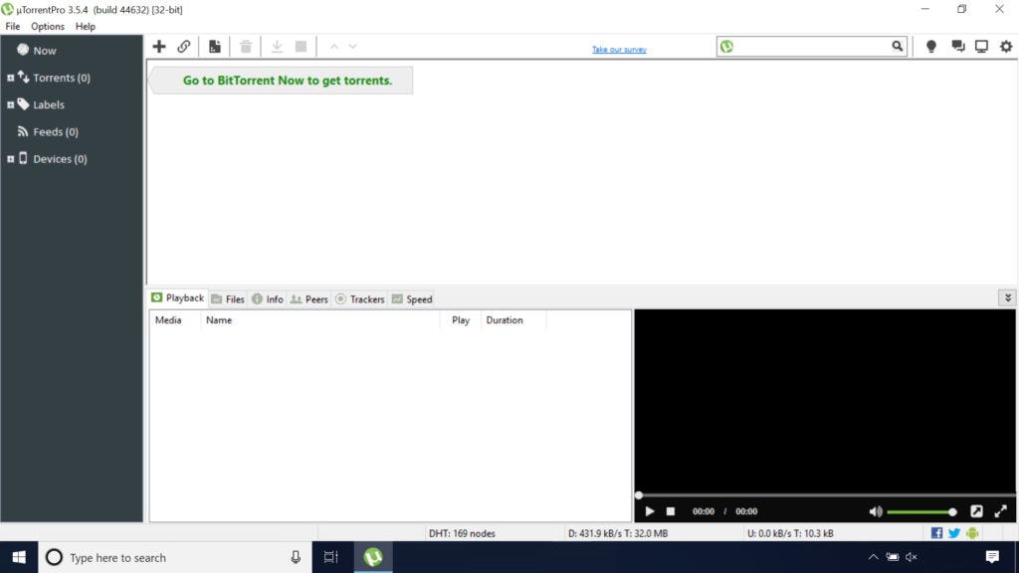Select Now in the sidebar
Screen dimensions: 1019x573
coord(44,50)
